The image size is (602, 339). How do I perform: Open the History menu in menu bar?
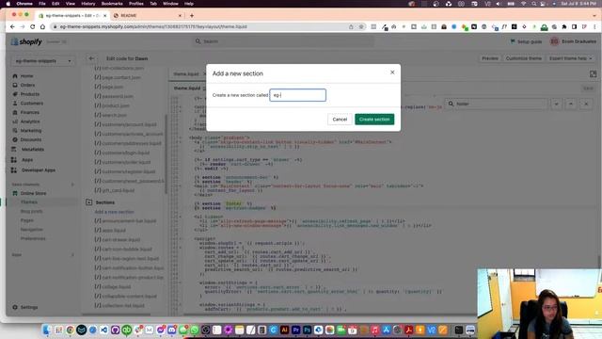click(x=87, y=4)
